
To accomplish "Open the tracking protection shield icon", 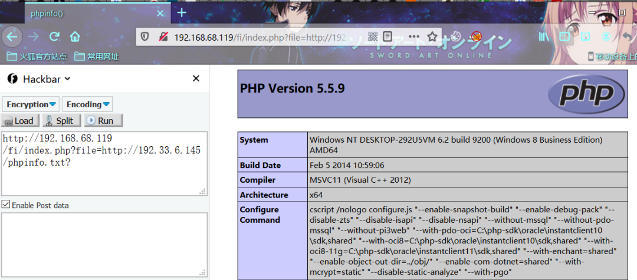I will 145,37.
